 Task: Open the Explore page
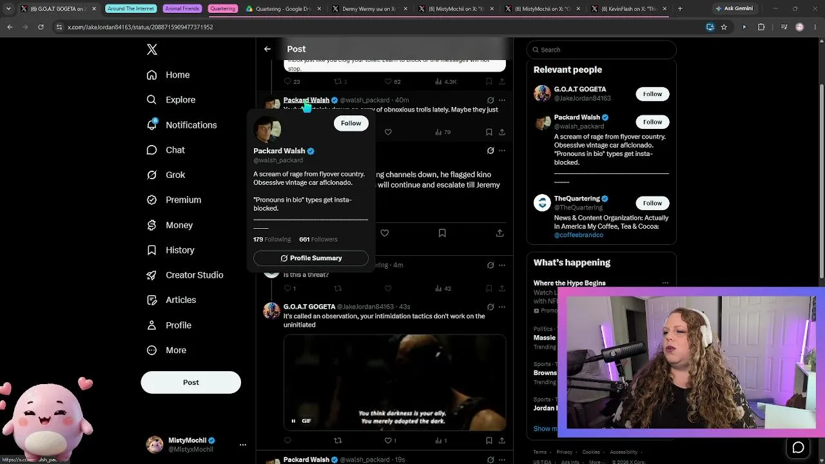pos(171,100)
